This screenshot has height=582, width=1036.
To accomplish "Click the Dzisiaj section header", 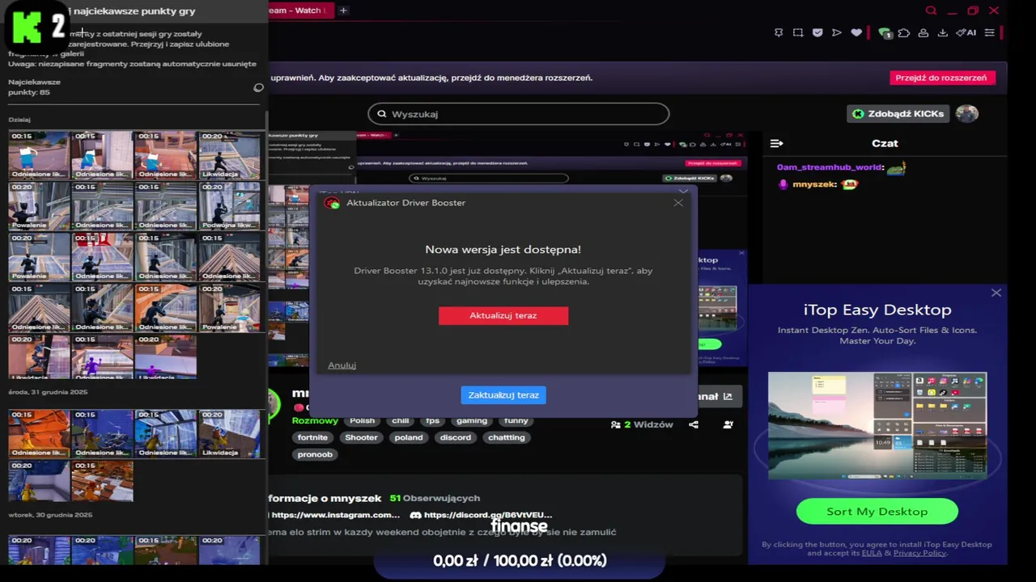I will coord(19,120).
